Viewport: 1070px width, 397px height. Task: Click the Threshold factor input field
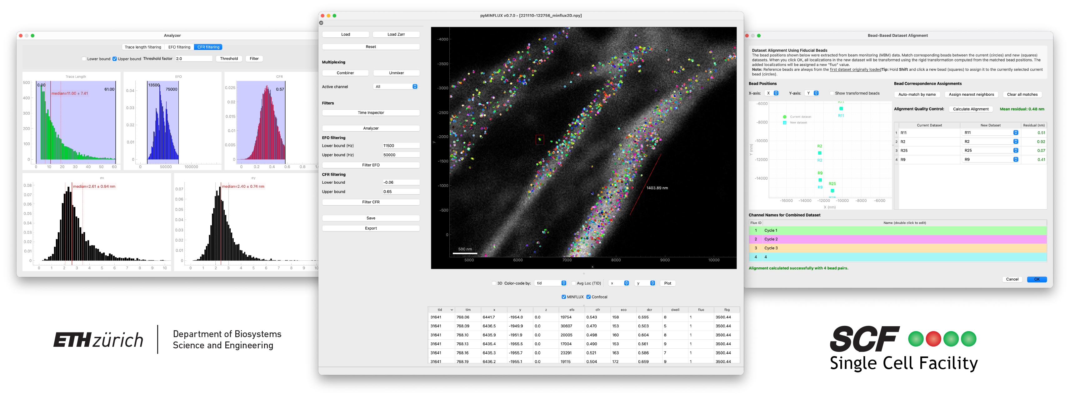click(x=193, y=59)
